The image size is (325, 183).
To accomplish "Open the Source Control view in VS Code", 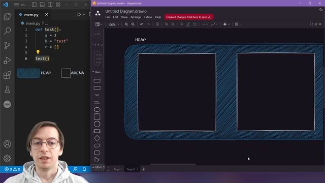I will [7, 45].
